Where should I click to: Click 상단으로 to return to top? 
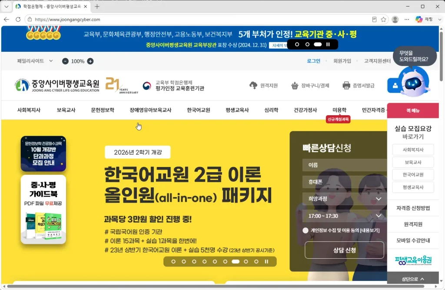coord(413,279)
